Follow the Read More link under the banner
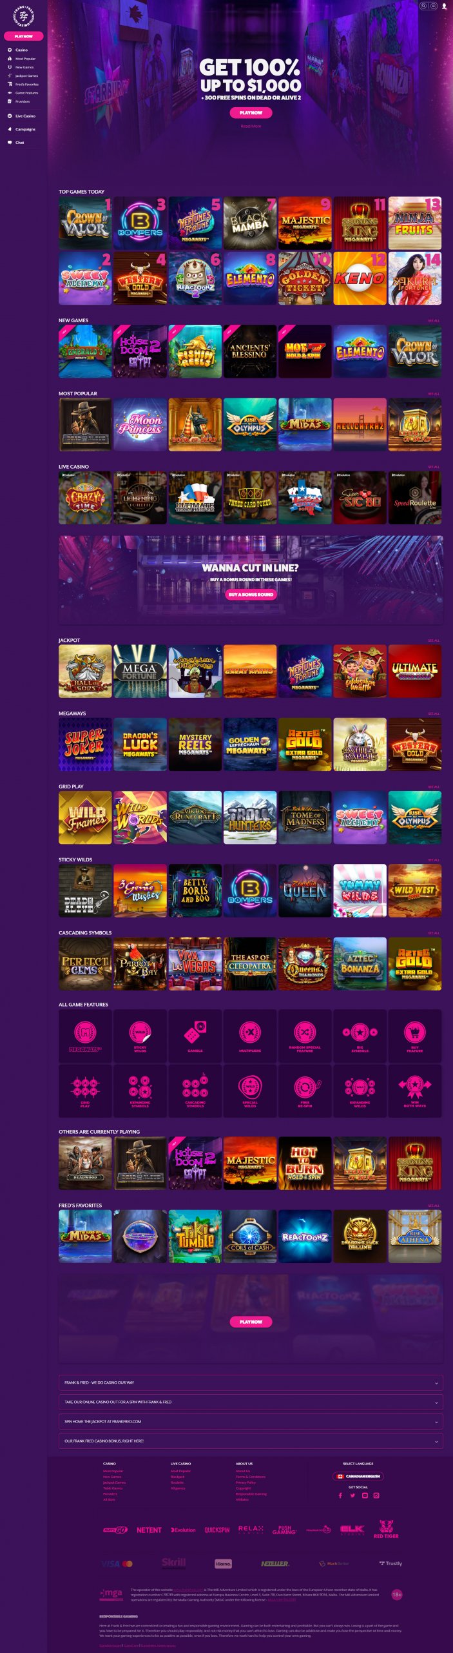453x1653 pixels. (251, 126)
